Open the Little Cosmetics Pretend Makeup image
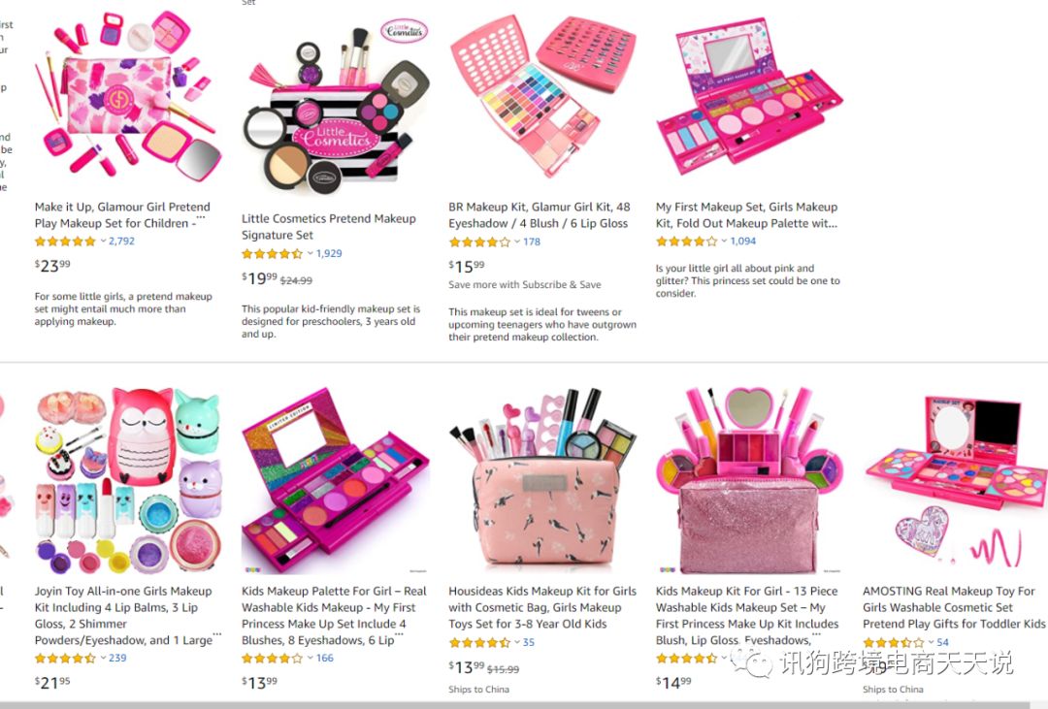 (334, 107)
